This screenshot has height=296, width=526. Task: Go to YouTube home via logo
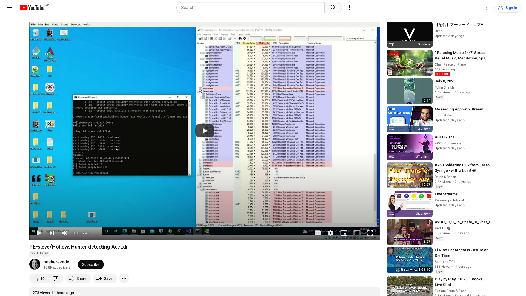click(32, 8)
